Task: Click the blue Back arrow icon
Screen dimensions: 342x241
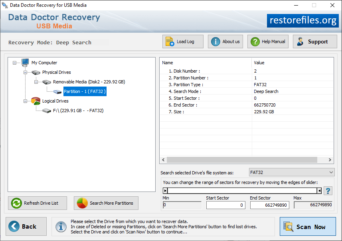Action: [14, 226]
